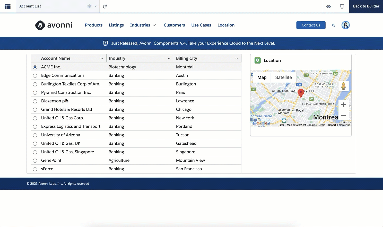Click the desktop view mode icon
The height and width of the screenshot is (227, 383).
point(342,6)
